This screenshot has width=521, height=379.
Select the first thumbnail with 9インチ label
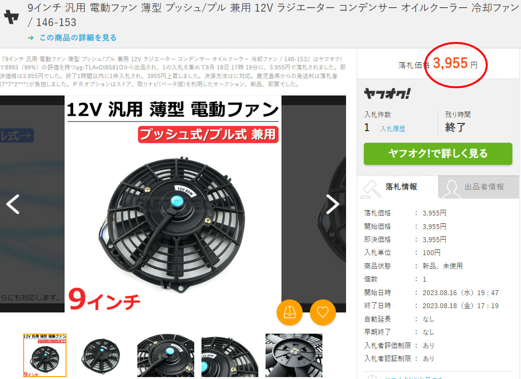point(45,355)
